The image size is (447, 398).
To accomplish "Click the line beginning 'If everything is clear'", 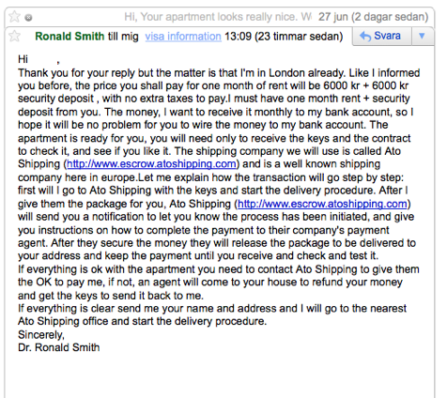I will tap(212, 309).
